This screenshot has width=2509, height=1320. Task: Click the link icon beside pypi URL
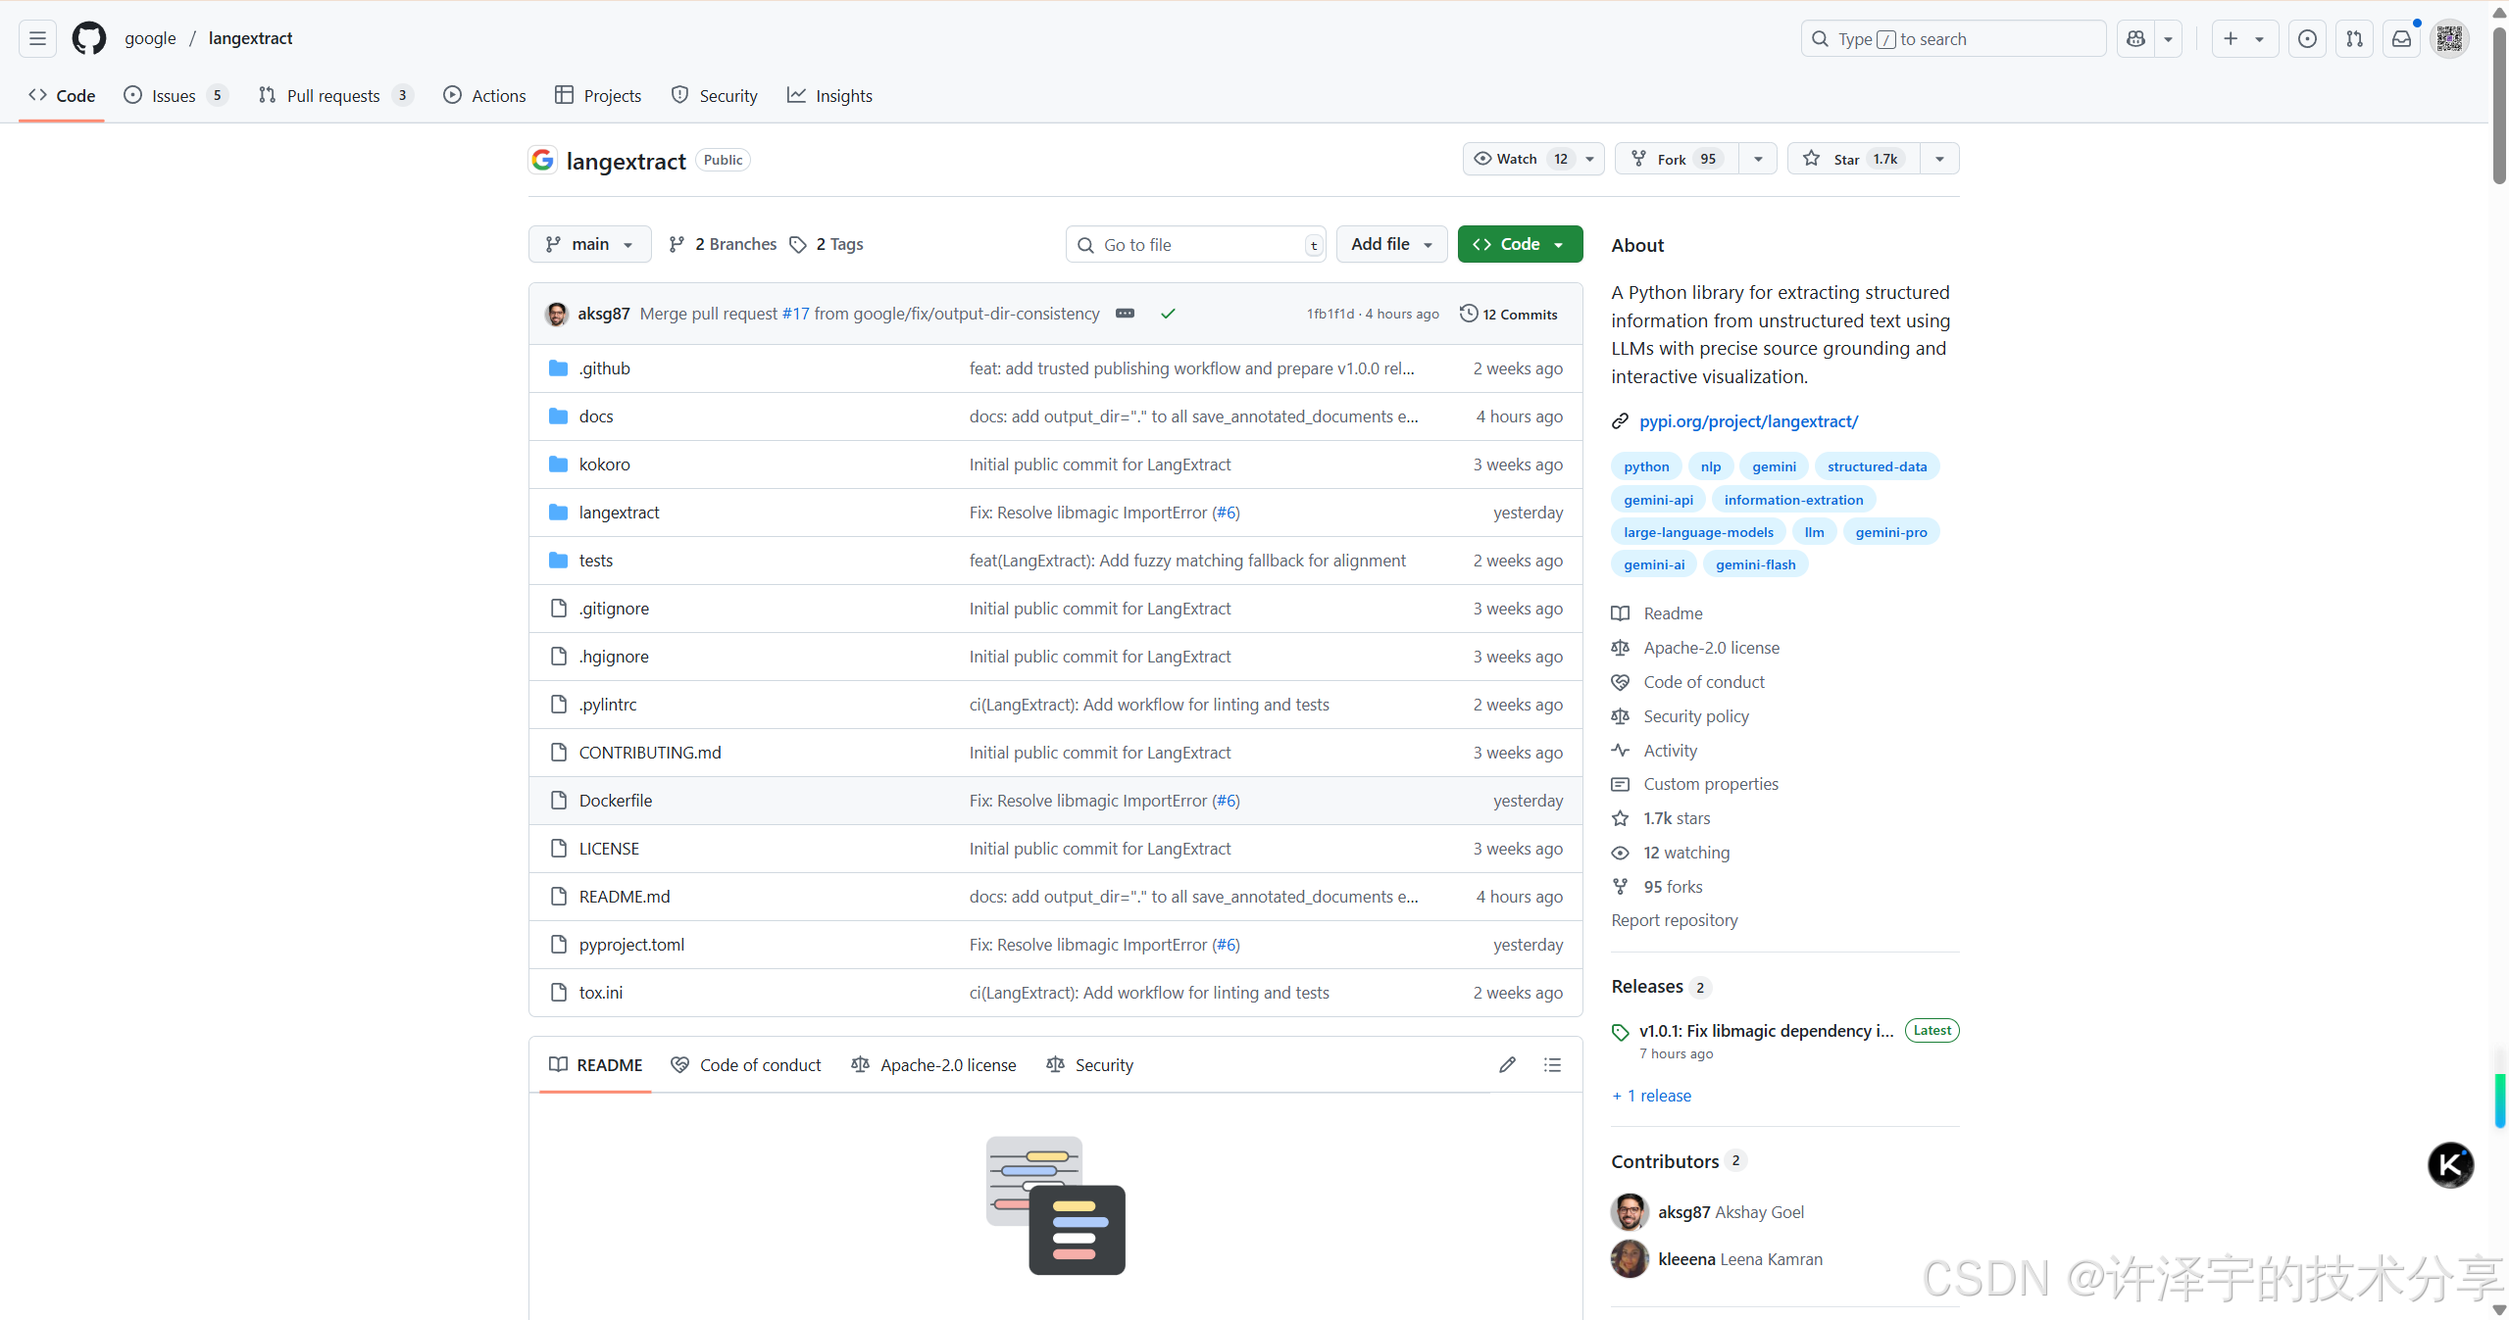(1621, 421)
